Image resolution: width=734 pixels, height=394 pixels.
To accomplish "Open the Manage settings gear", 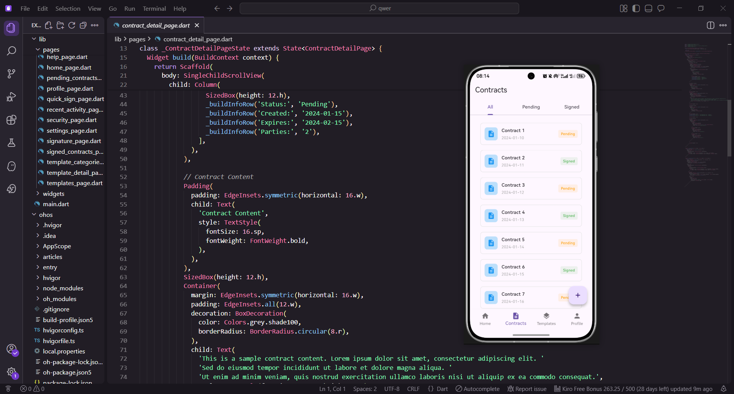I will point(12,372).
